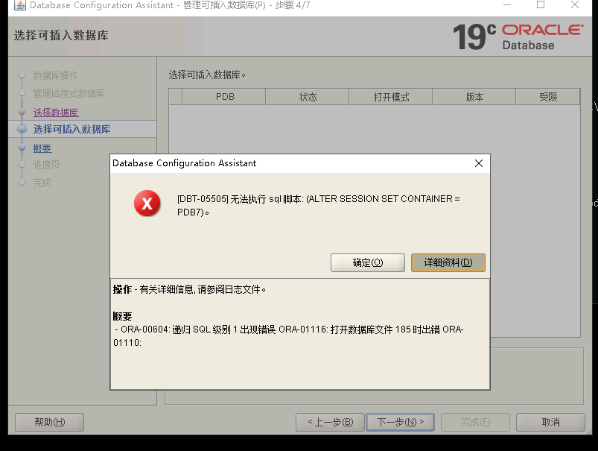The image size is (598, 451).
Task: Close the error dialog with X button
Action: tap(479, 163)
